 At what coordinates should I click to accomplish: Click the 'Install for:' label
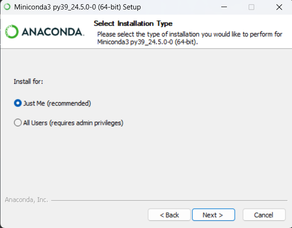pyautogui.click(x=28, y=82)
